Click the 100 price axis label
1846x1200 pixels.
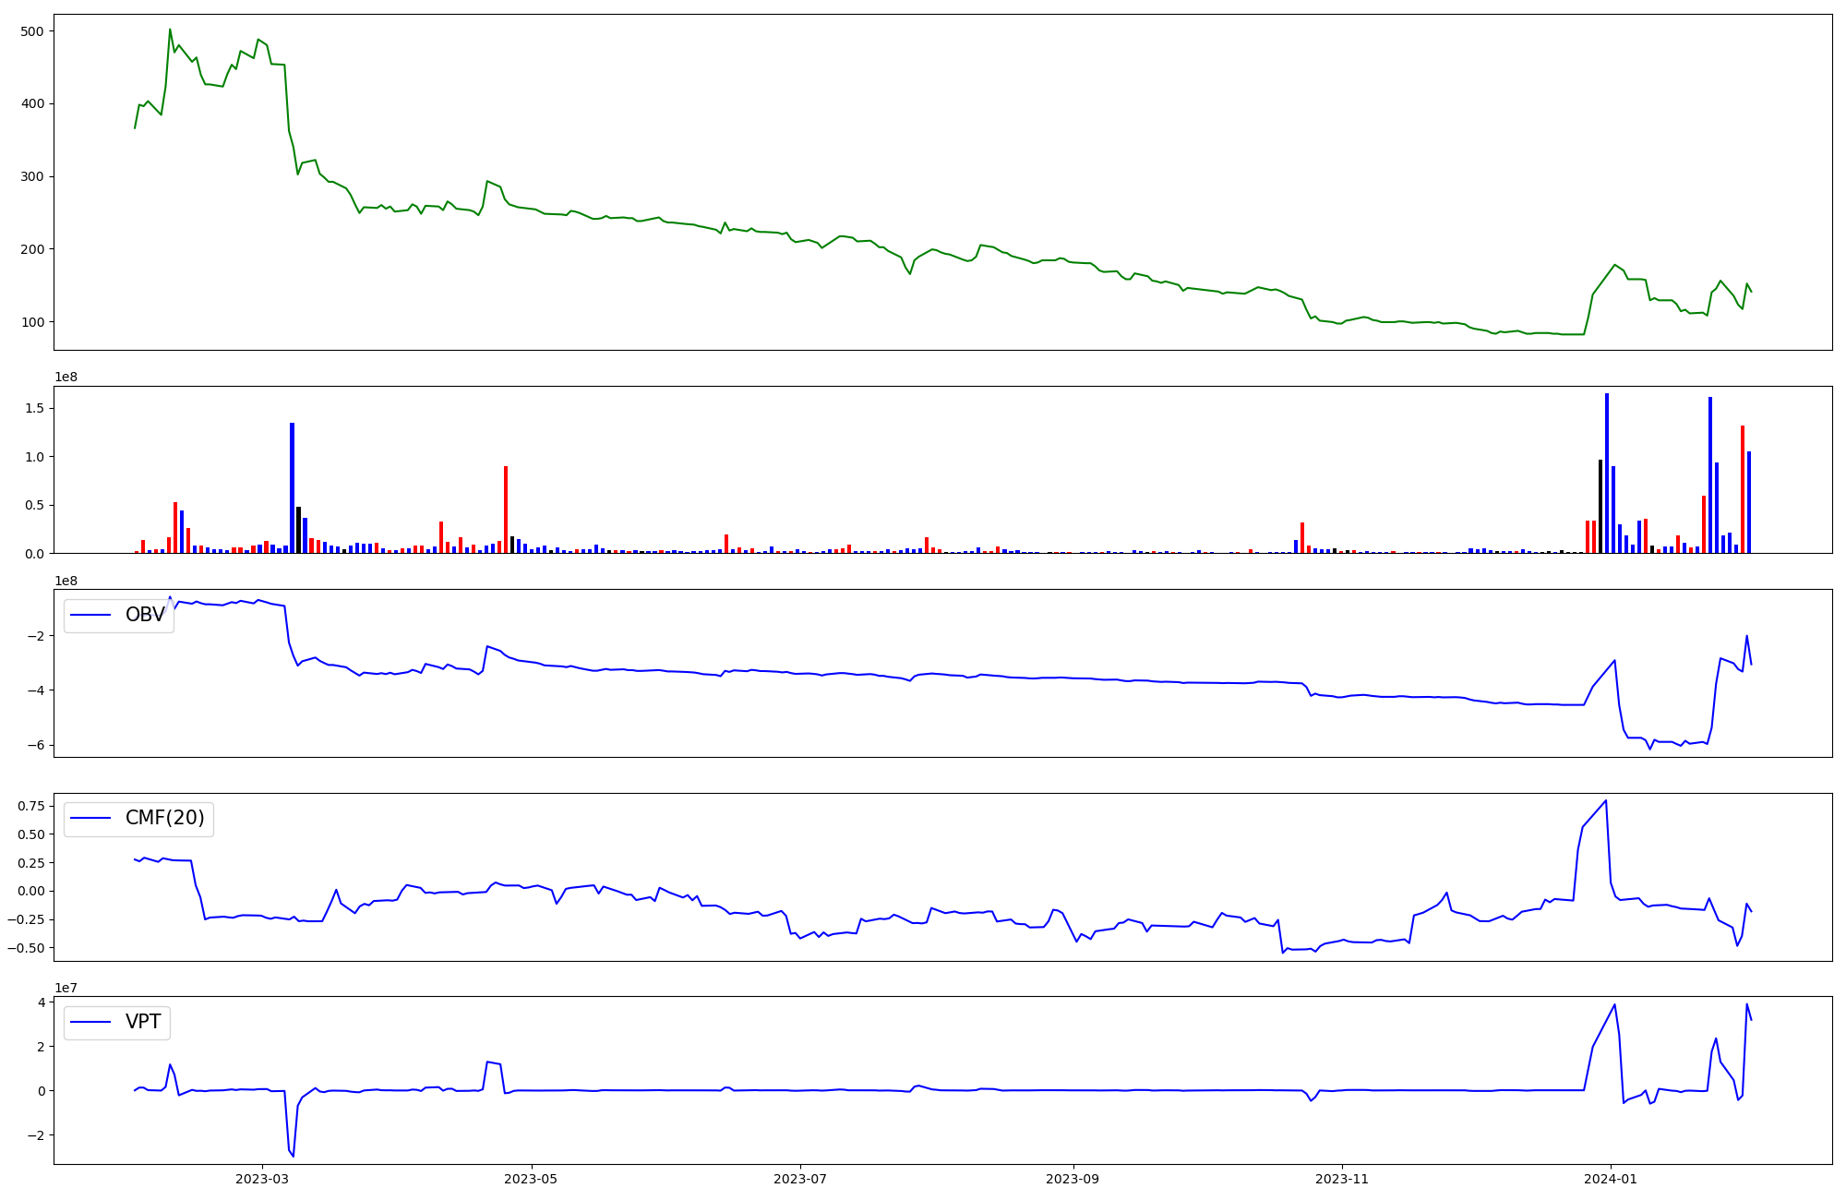tap(33, 322)
